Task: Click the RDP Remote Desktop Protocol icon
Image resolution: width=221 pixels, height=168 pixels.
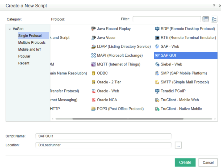Action: coord(157,29)
